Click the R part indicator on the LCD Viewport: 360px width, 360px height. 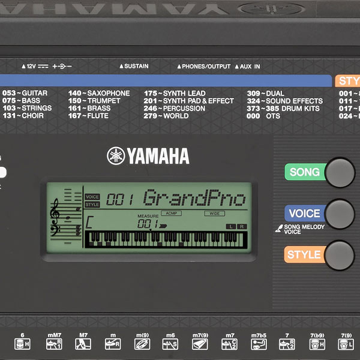242,227
